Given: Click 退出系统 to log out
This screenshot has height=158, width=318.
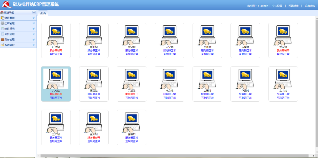Looking at the screenshot, I should 309,6.
